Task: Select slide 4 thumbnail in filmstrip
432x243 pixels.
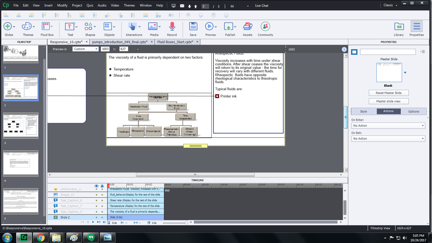Action: point(21,164)
